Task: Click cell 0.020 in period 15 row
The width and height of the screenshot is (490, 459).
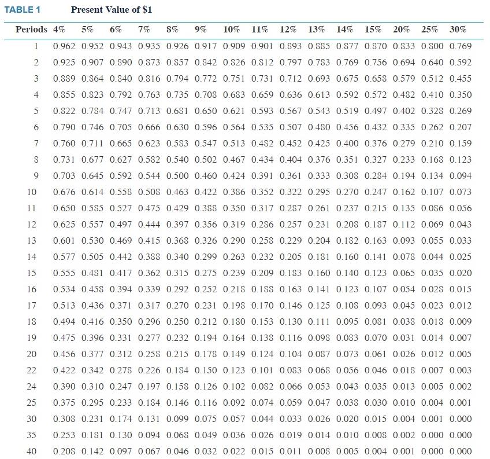Action: [x=461, y=273]
